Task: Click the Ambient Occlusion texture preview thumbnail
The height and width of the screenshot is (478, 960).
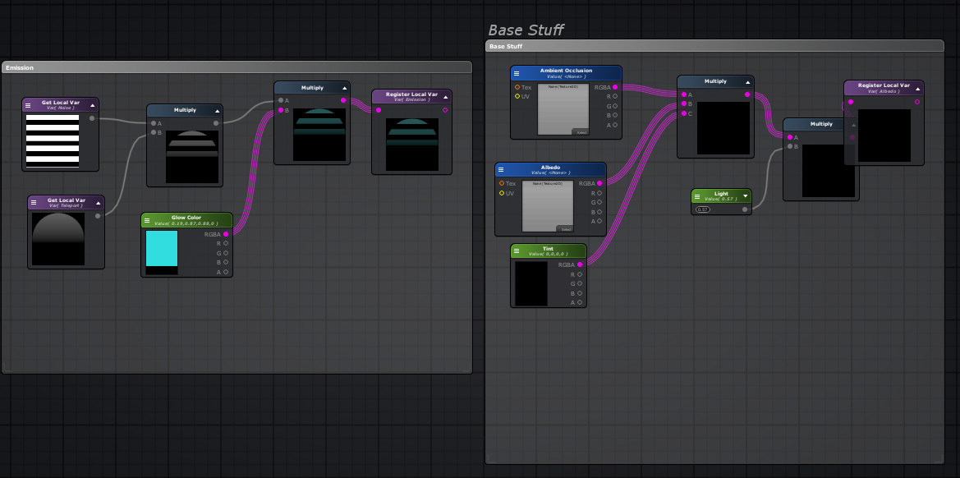Action: click(563, 109)
